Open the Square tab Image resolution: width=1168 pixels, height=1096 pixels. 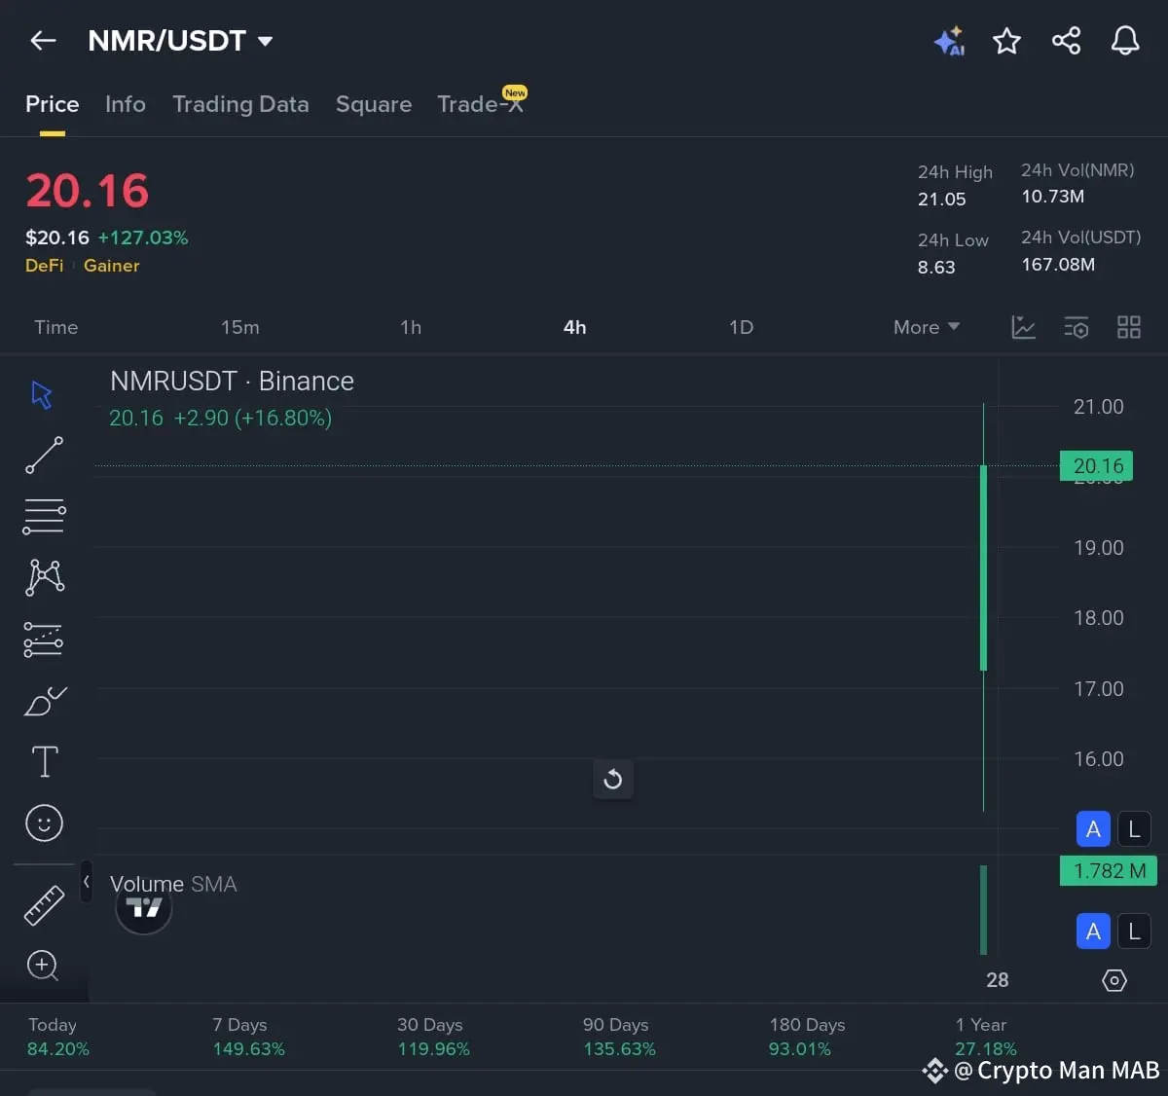374,104
